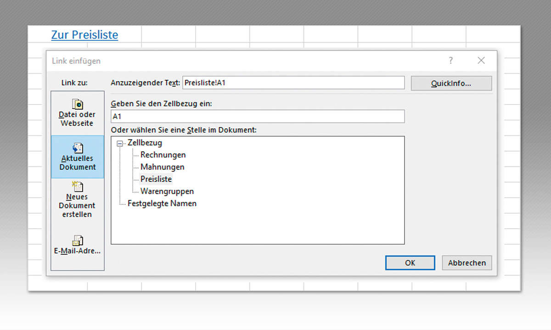
Task: Follow the Zur Preisliste hyperlink in sheet
Action: point(84,35)
